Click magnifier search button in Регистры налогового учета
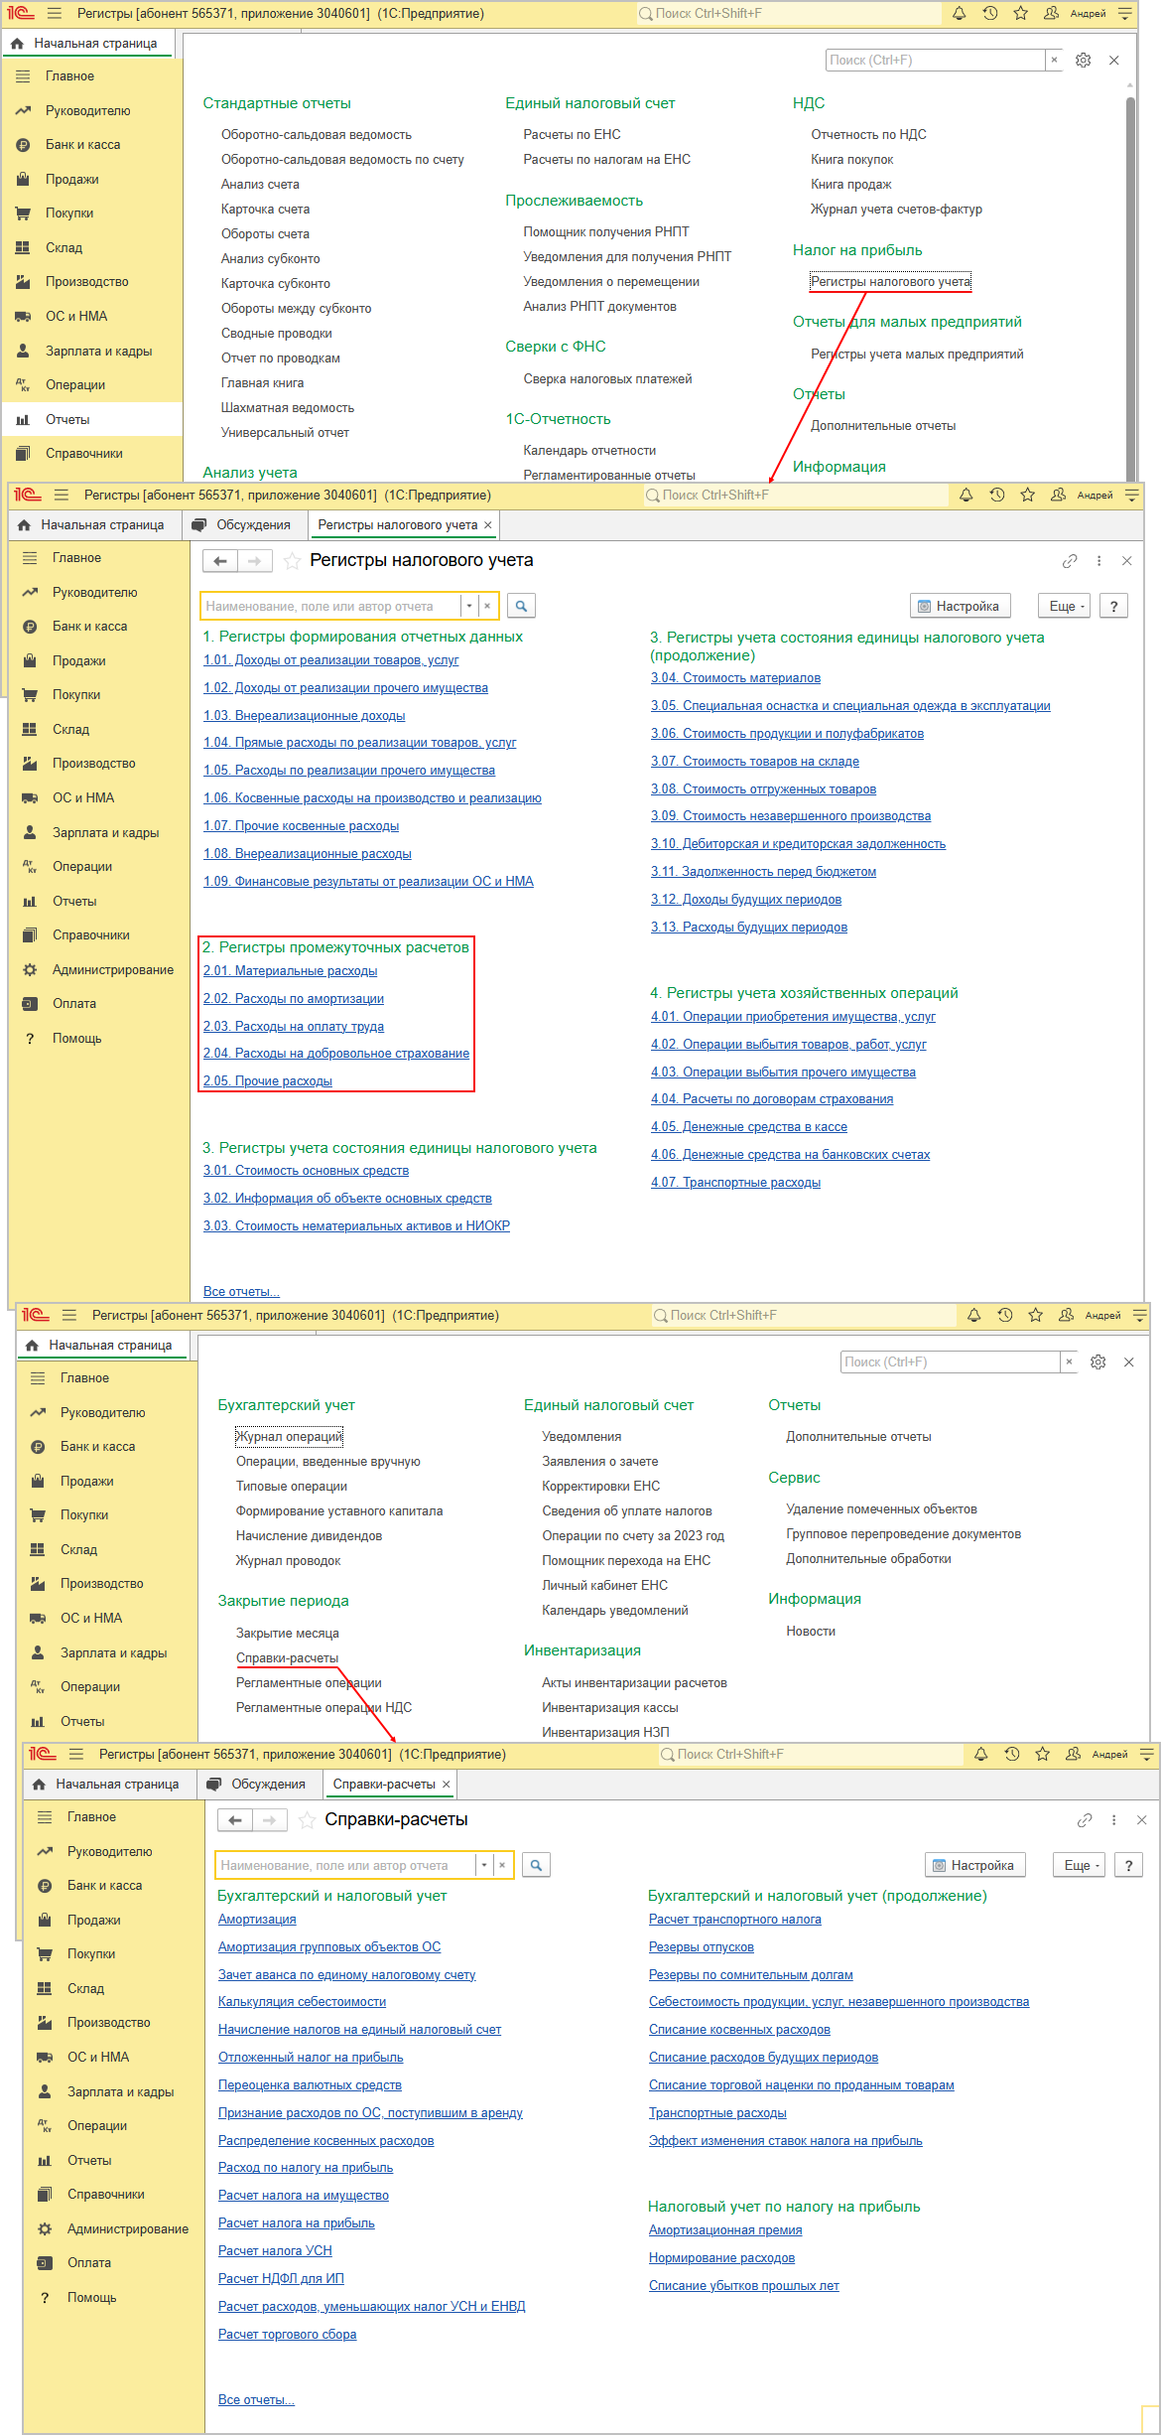The height and width of the screenshot is (2435, 1161). [x=521, y=606]
